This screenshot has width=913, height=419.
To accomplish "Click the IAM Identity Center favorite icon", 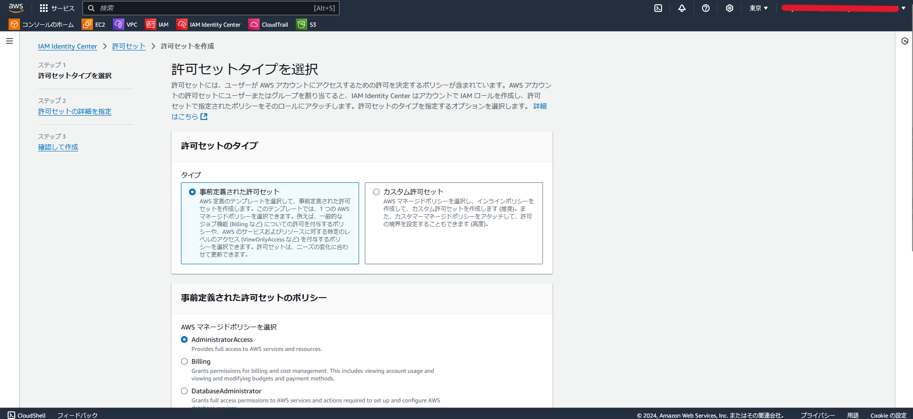I will (182, 24).
